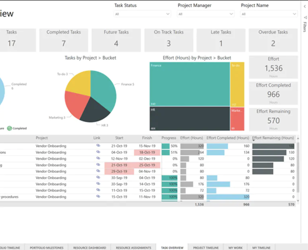Open link icon for 04-Oct-19 task row

98,152
